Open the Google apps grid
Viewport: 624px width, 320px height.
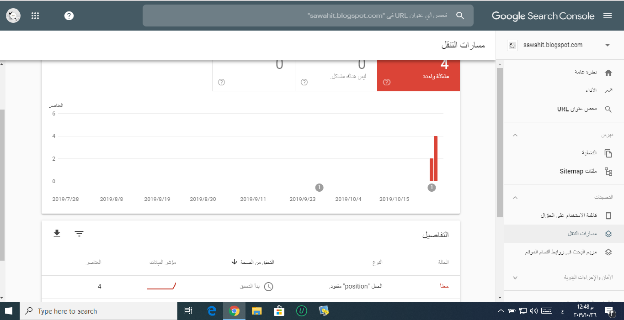[35, 16]
